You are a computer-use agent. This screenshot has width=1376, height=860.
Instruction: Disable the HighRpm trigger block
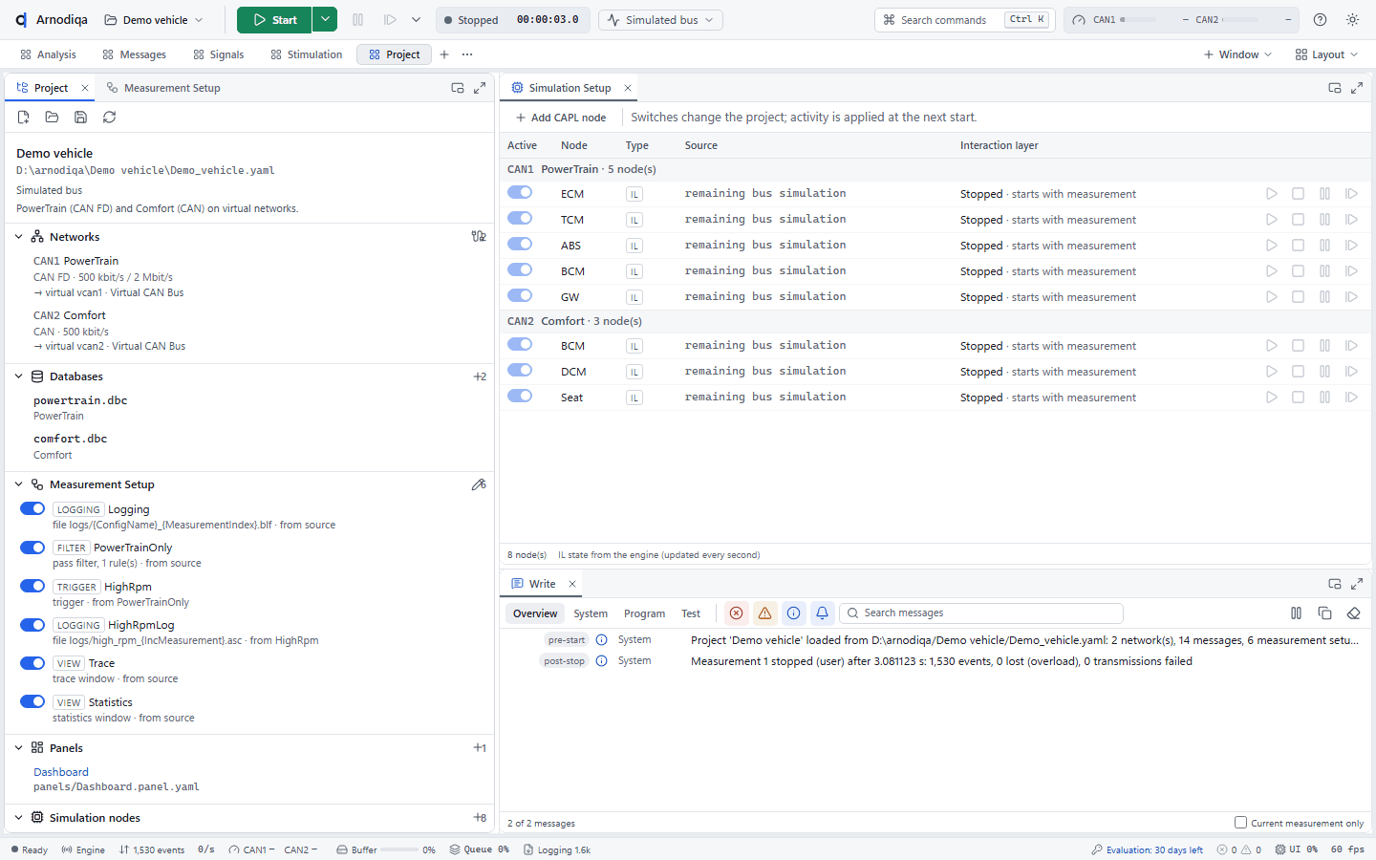[x=32, y=587]
